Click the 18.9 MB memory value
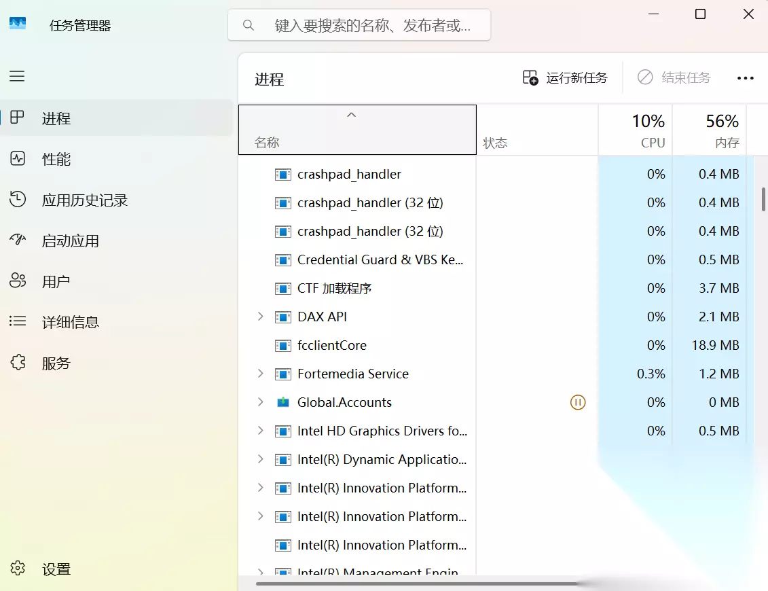The image size is (768, 591). click(715, 346)
